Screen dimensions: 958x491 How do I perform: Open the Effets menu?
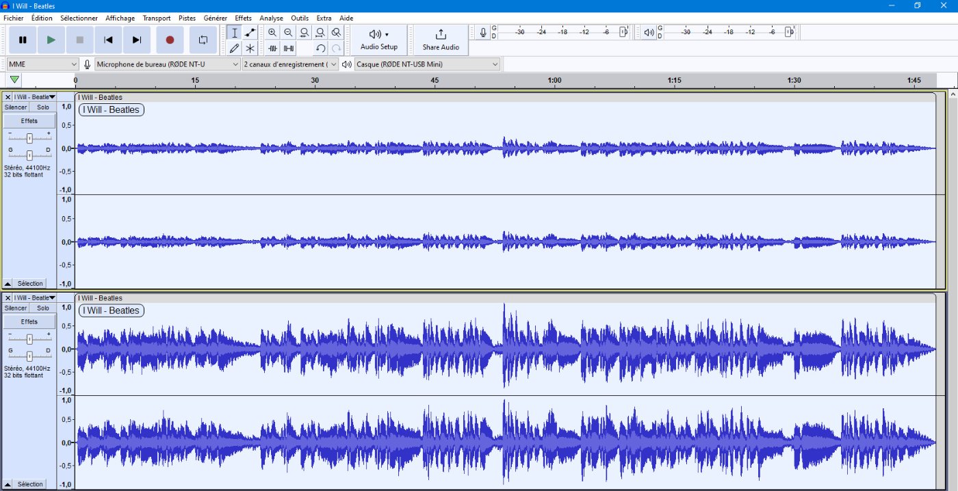(243, 18)
